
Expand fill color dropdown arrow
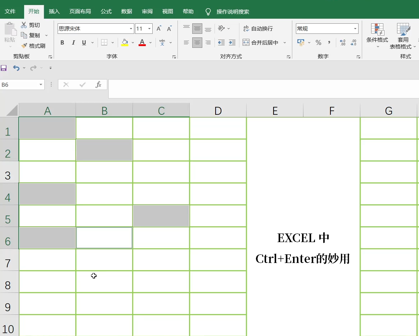point(133,42)
